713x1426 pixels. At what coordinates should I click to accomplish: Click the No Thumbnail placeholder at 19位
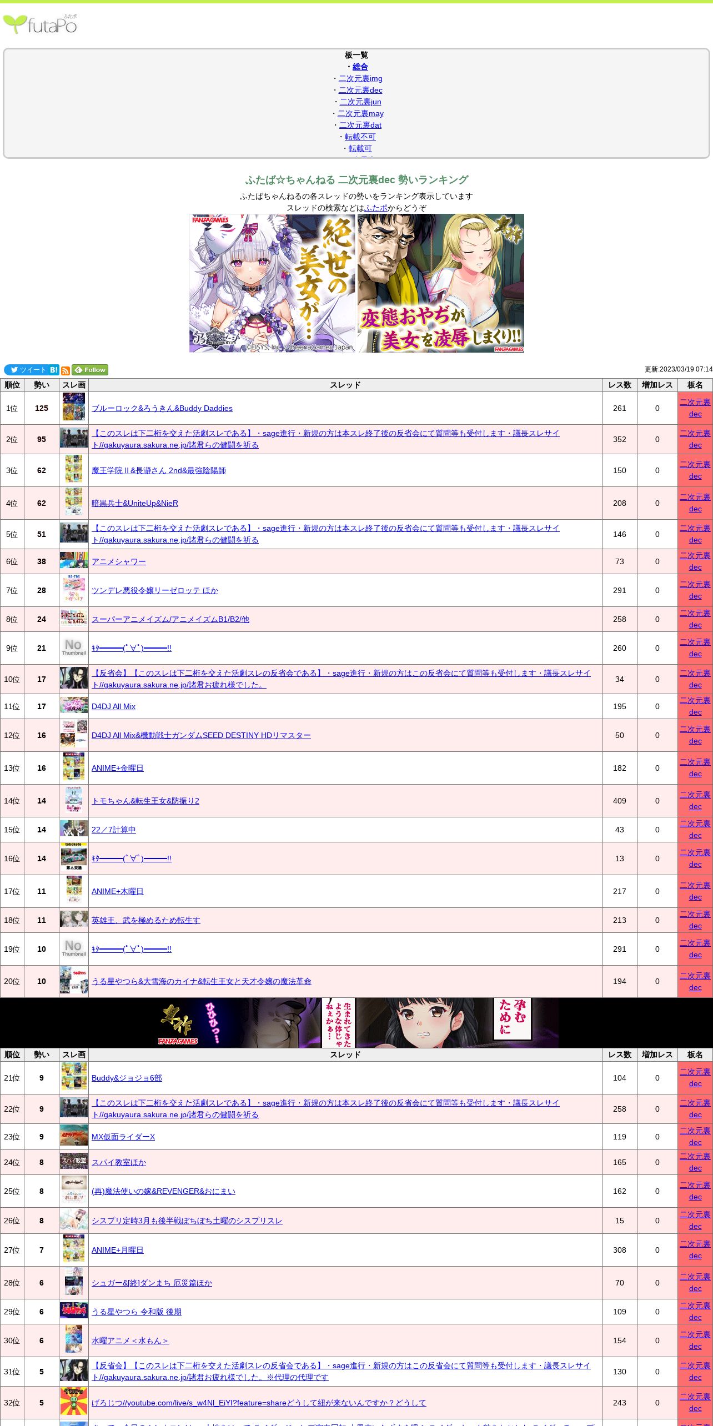(x=74, y=948)
